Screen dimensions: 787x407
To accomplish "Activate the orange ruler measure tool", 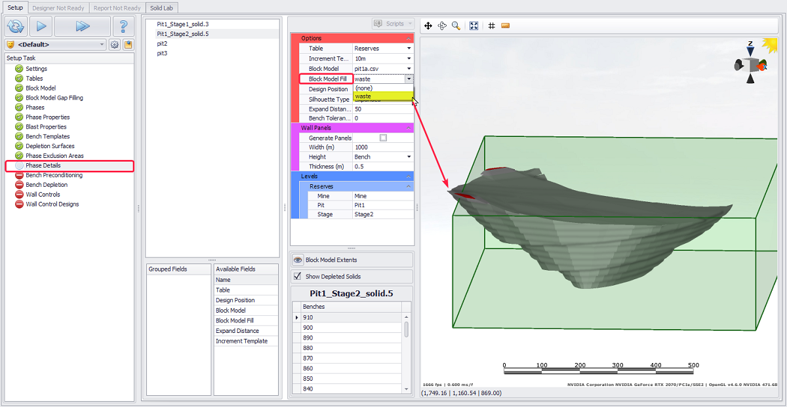I will 505,26.
